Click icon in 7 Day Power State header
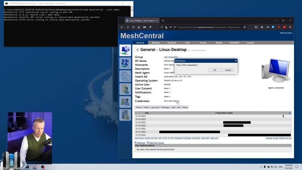 coord(290,113)
